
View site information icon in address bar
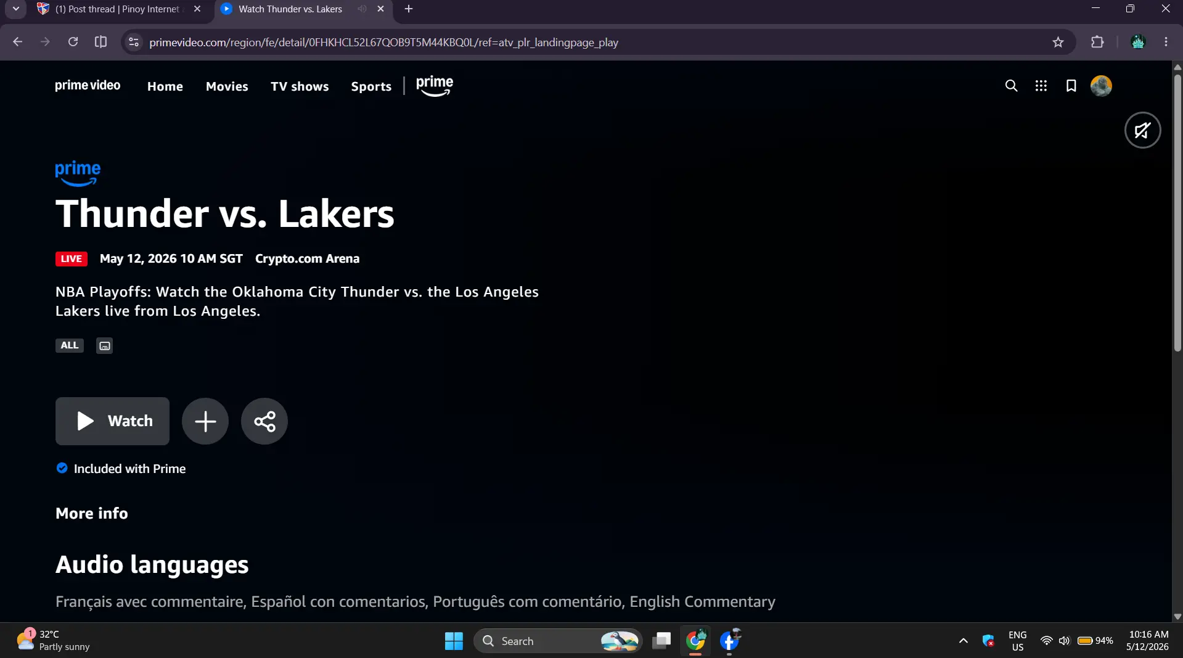coord(134,42)
